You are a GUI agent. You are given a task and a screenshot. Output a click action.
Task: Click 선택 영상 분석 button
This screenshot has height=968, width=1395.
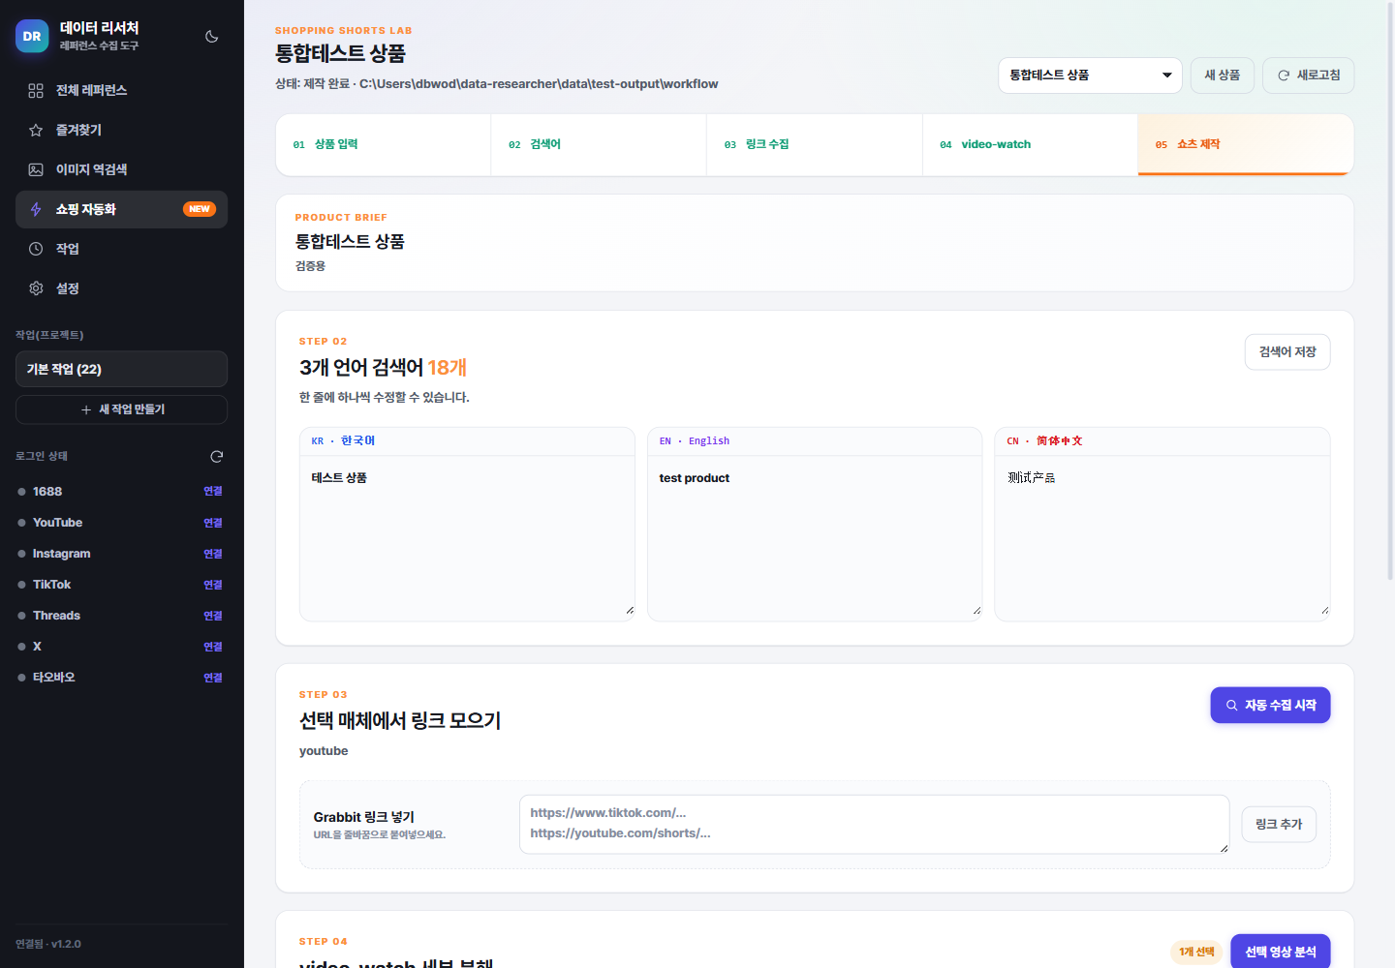click(x=1280, y=952)
